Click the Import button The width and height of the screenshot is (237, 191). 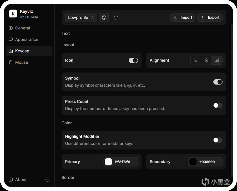(183, 18)
